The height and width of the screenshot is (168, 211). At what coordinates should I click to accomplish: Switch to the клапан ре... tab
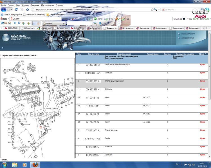[x=44, y=28]
